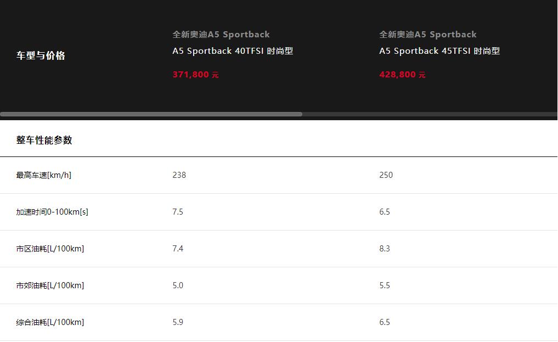
Task: Select the A5 Sportback 40TFSI 时尚型 model name
Action: [x=233, y=51]
